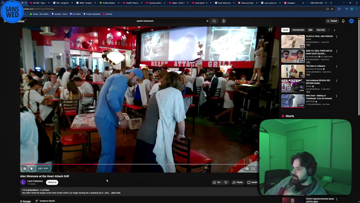Clear the search box with the X icon
The image size is (360, 203).
point(207,21)
